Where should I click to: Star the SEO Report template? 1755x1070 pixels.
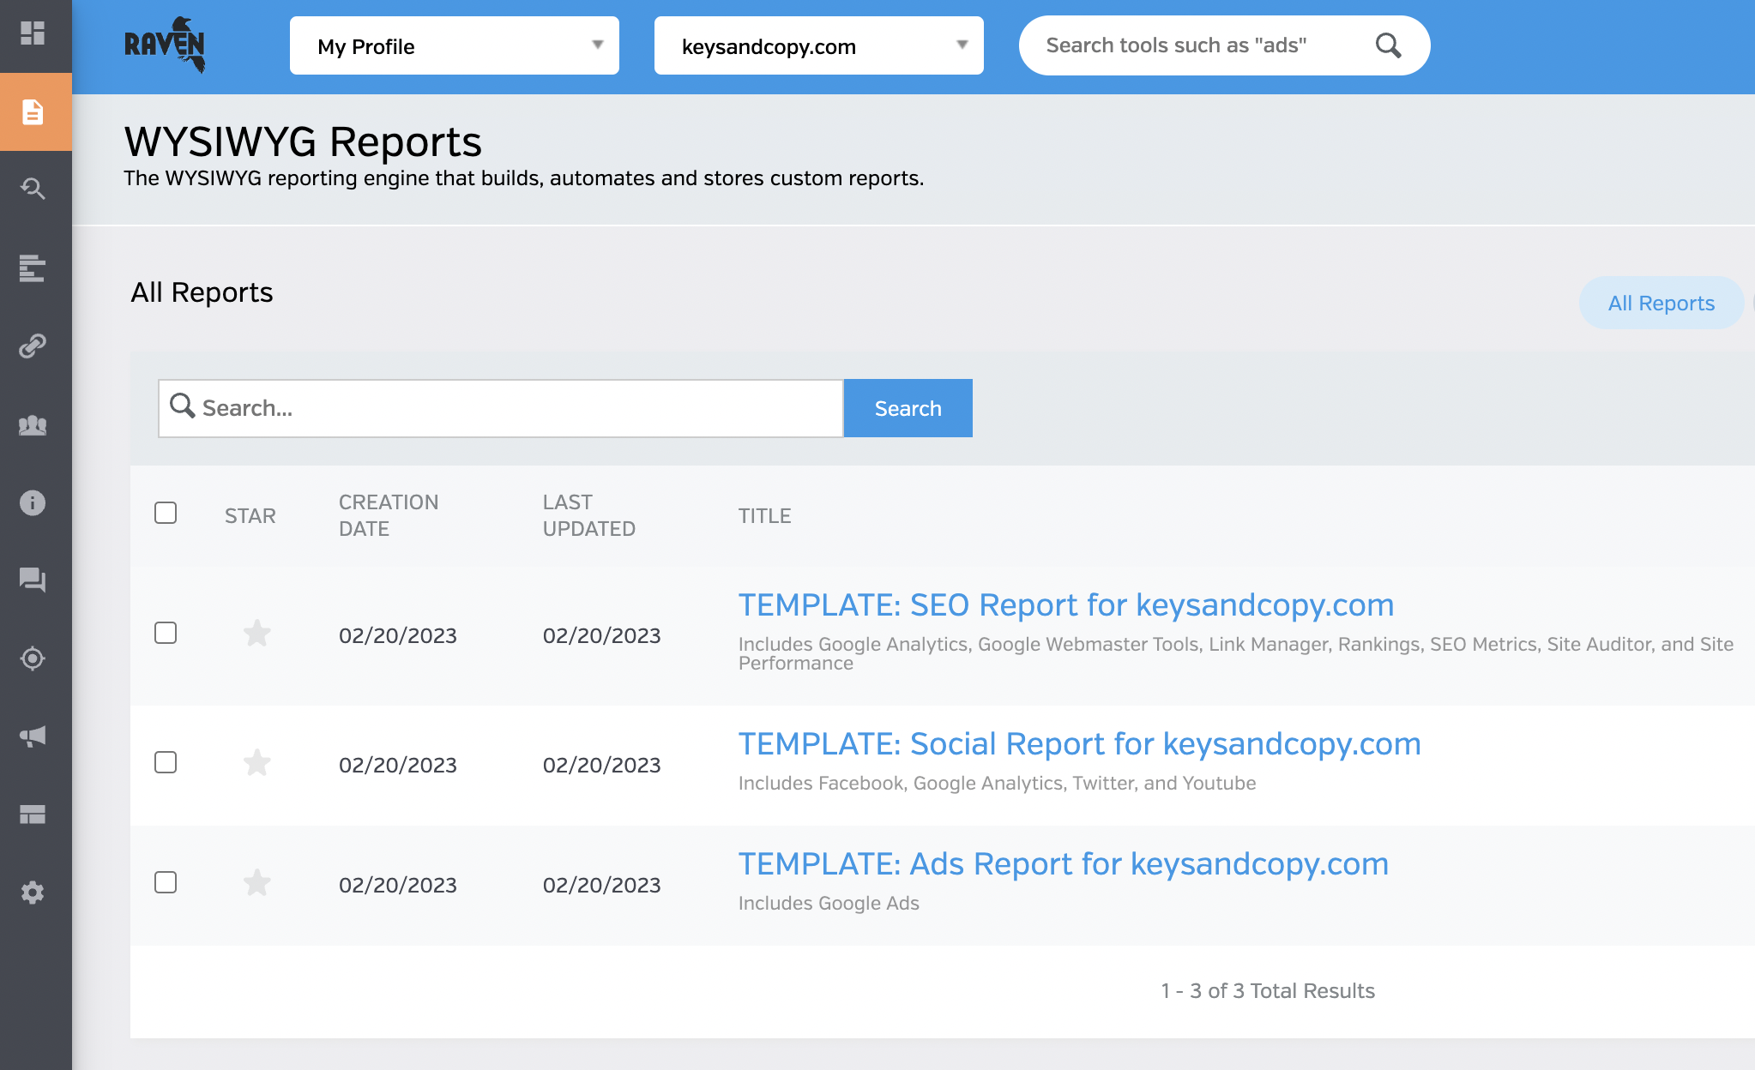[257, 634]
